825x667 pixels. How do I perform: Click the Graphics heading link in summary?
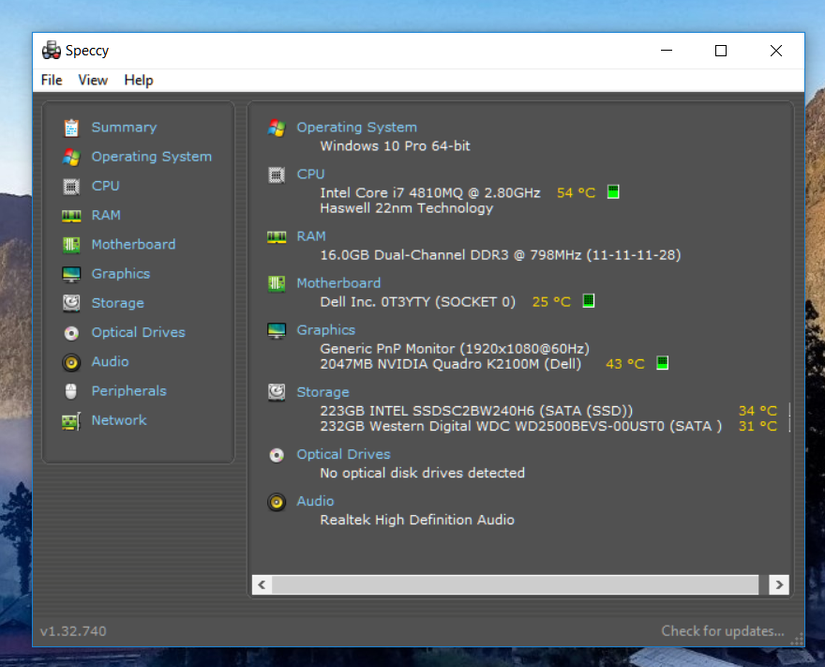click(x=325, y=330)
